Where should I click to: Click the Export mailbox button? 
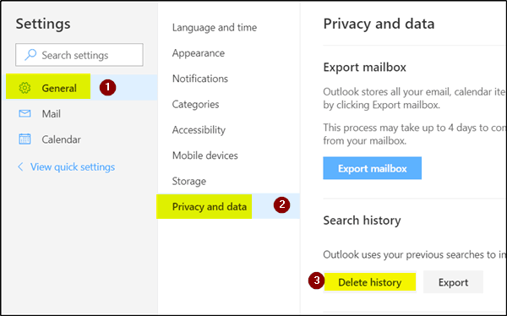[372, 168]
